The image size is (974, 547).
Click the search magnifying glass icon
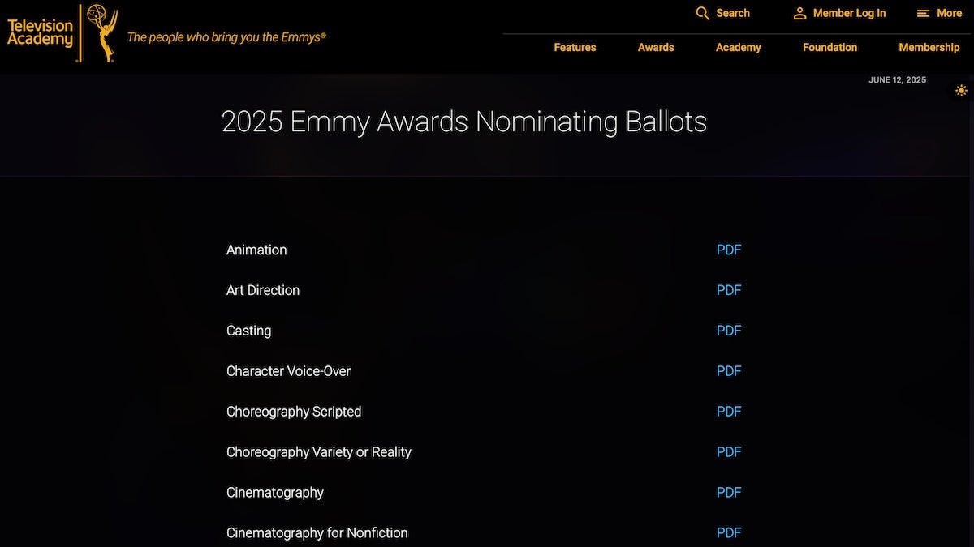pyautogui.click(x=703, y=13)
